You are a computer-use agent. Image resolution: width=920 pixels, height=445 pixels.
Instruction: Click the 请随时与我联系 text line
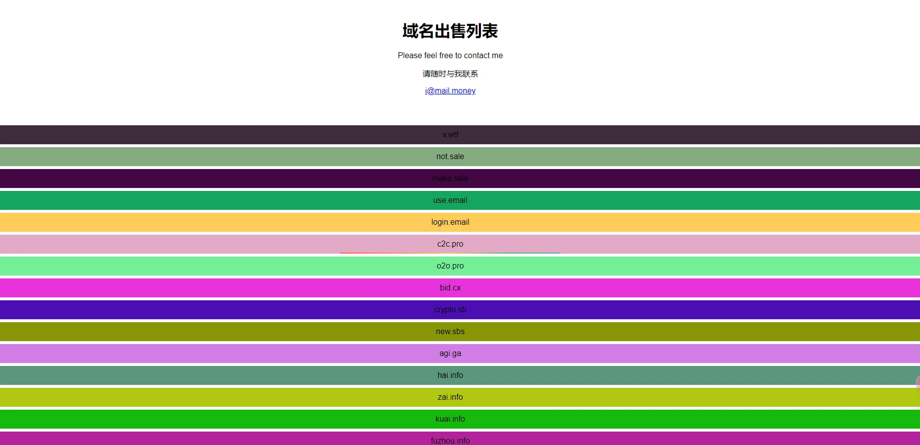pos(450,74)
